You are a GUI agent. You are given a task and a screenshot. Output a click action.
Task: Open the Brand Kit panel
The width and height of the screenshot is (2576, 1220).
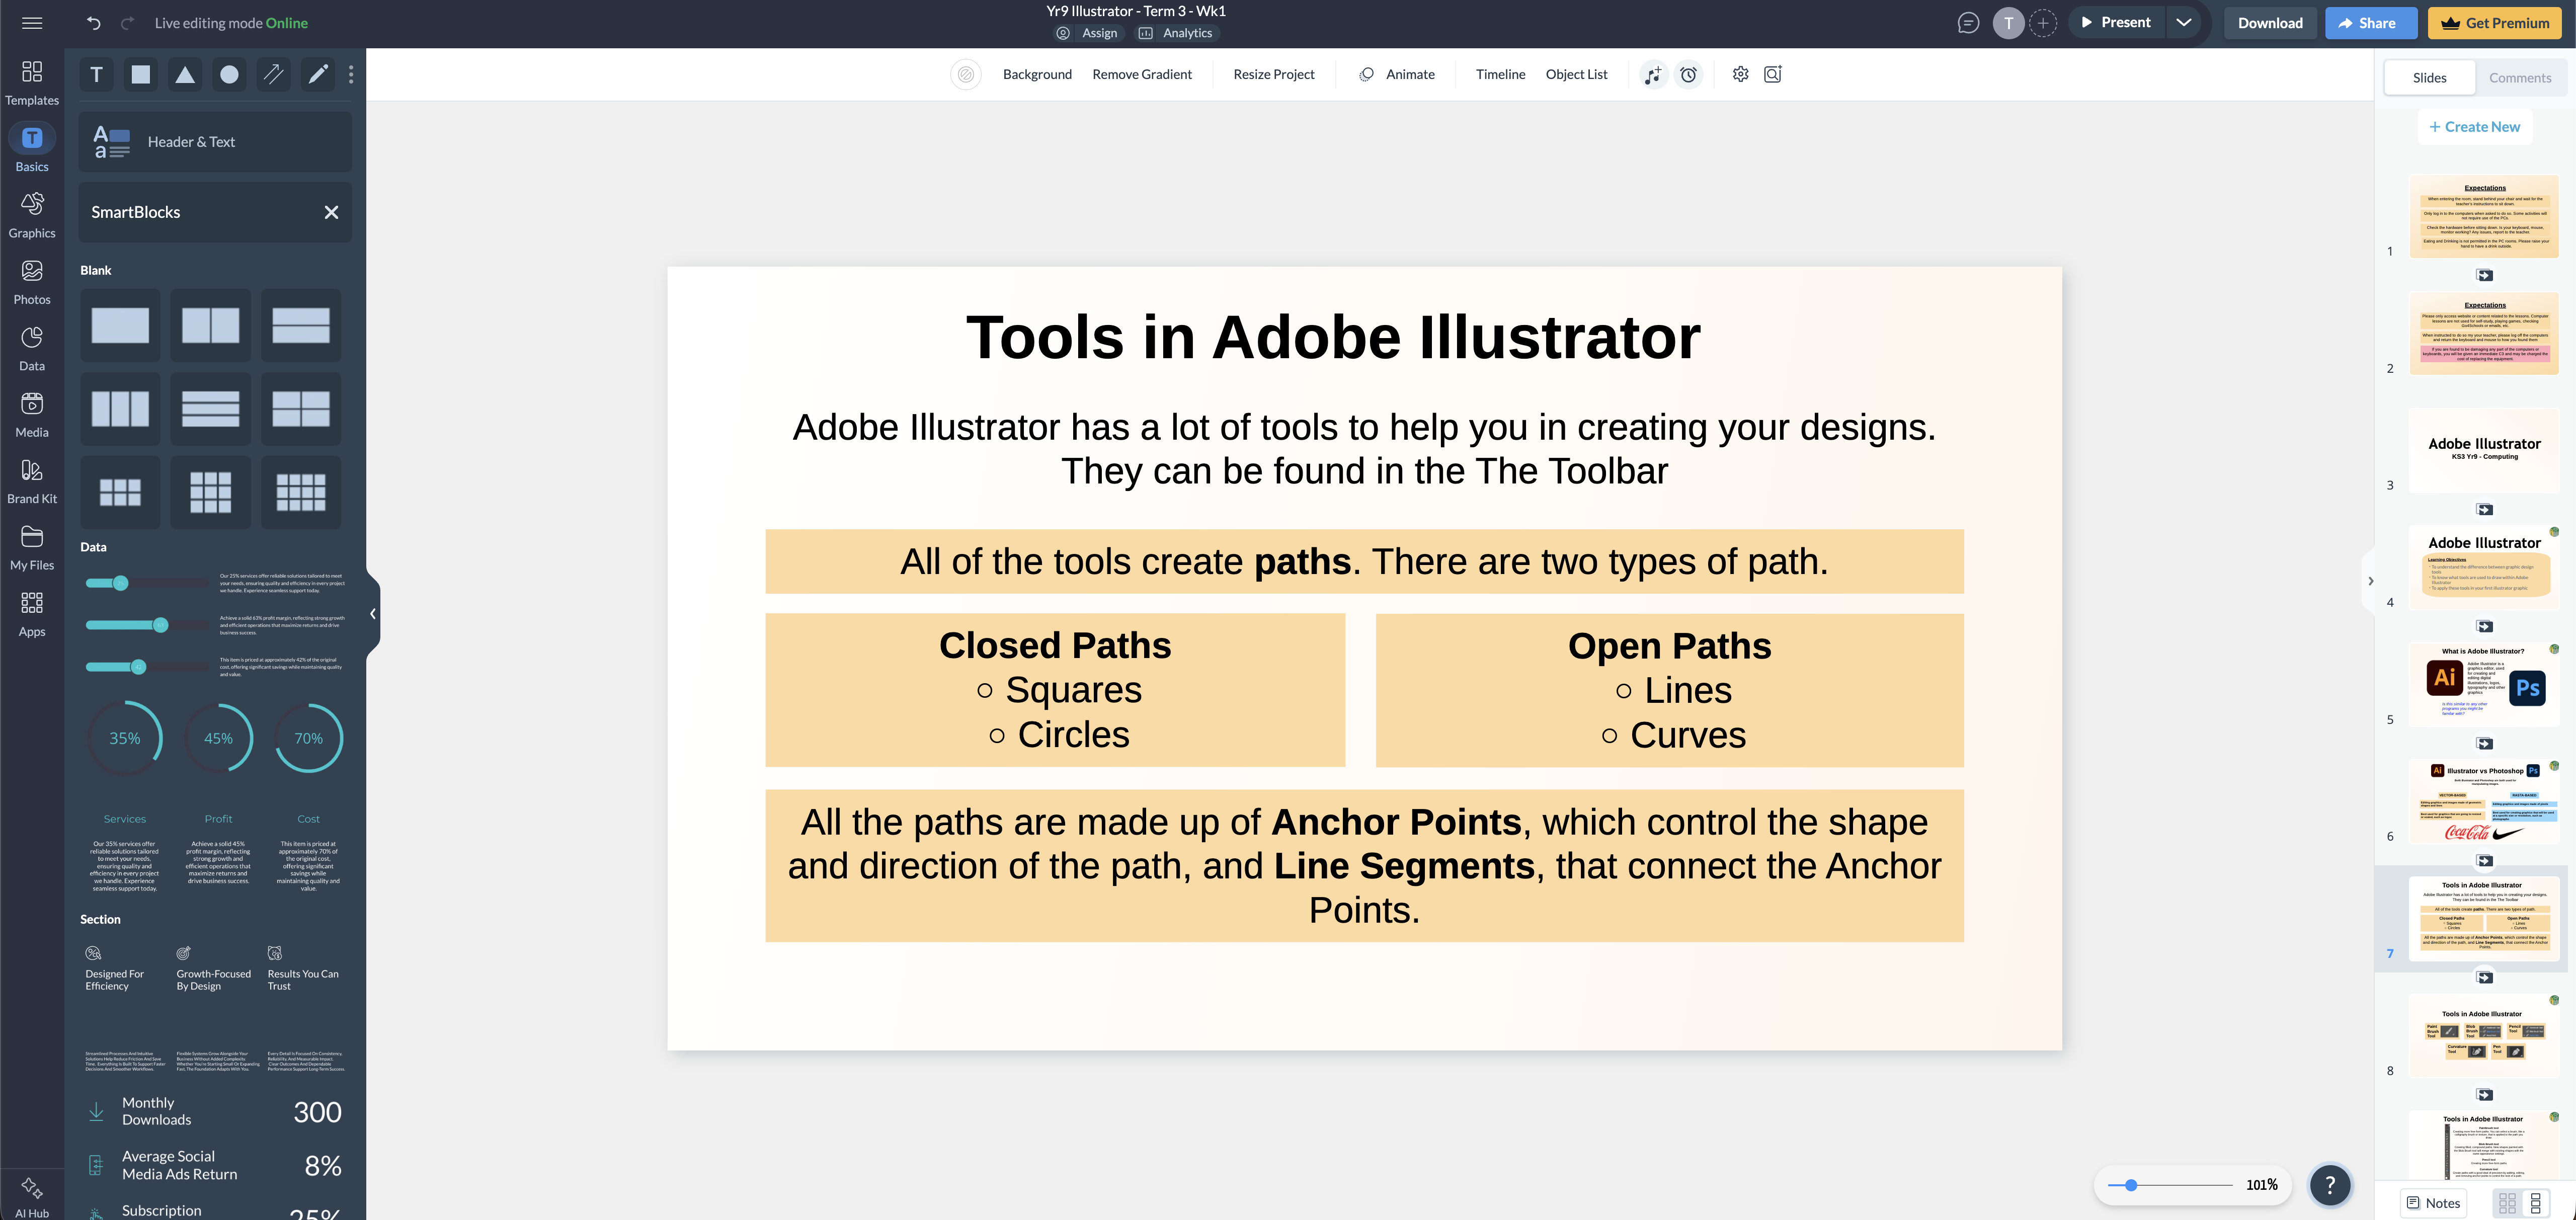pos(32,481)
